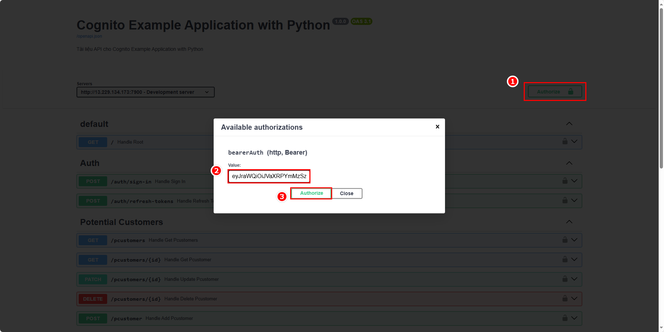The image size is (664, 332).
Task: Collapse the Potential Customers section chevron
Action: [x=569, y=222]
